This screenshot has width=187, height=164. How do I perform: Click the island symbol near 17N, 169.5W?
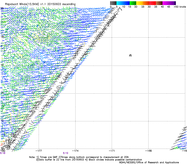click(130, 55)
